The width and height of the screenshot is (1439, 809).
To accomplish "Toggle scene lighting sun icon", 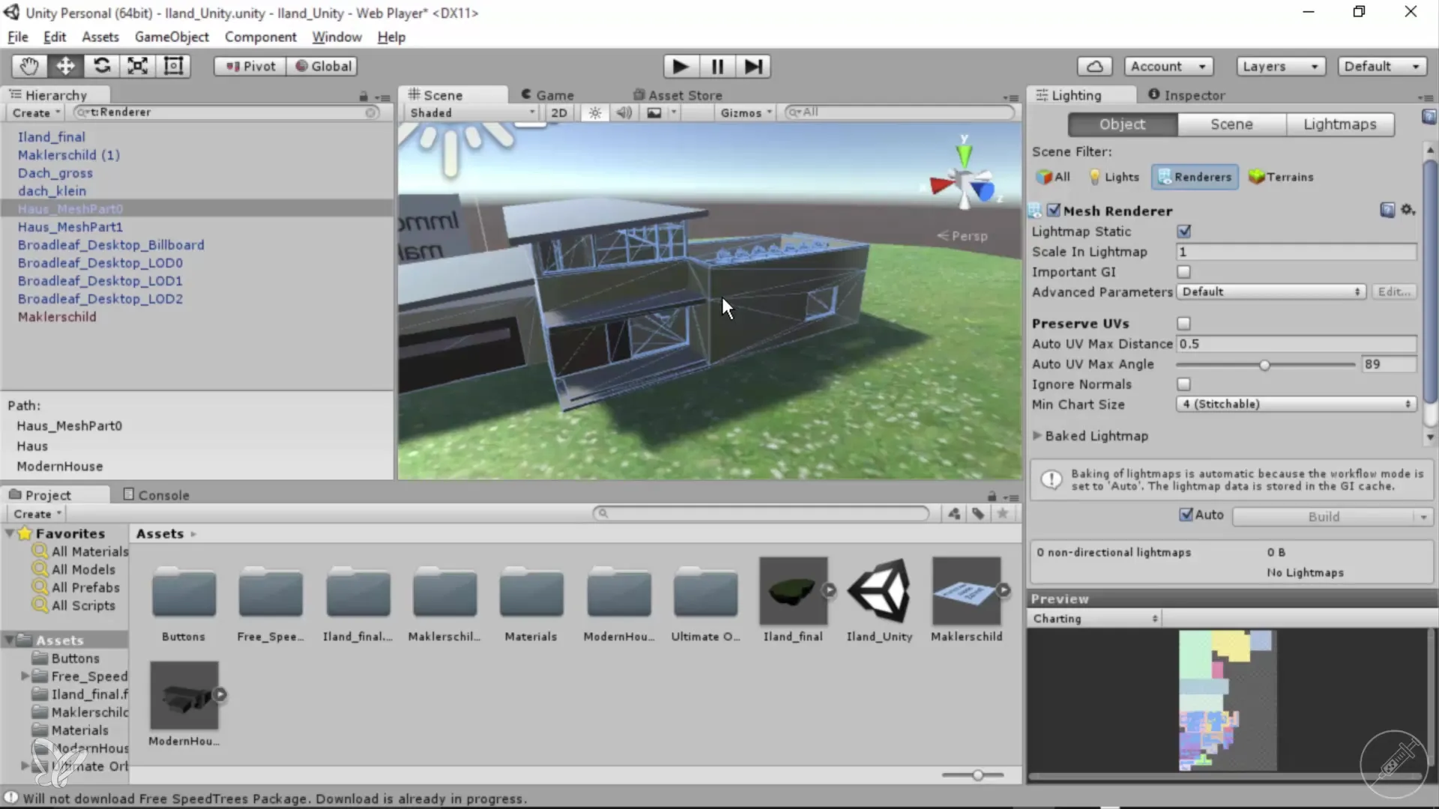I will pos(595,112).
